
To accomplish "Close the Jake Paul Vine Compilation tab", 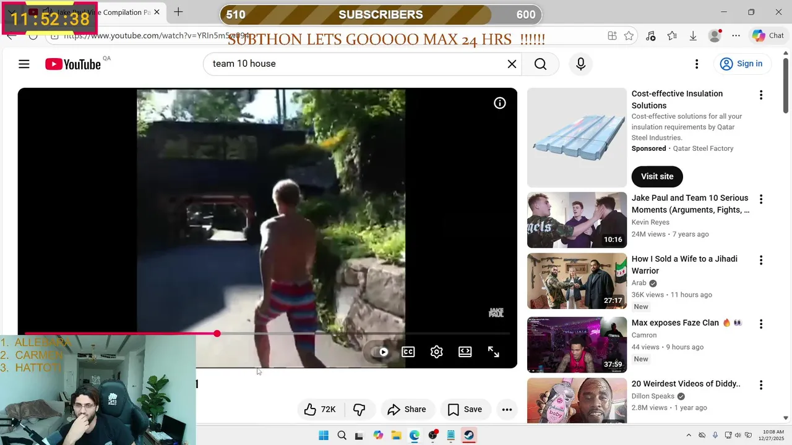I will click(157, 12).
